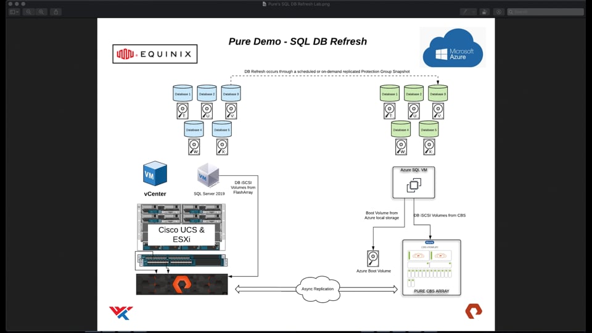This screenshot has height=333, width=592.
Task: Click the Azure Boot Volume disk icon
Action: pos(373,258)
